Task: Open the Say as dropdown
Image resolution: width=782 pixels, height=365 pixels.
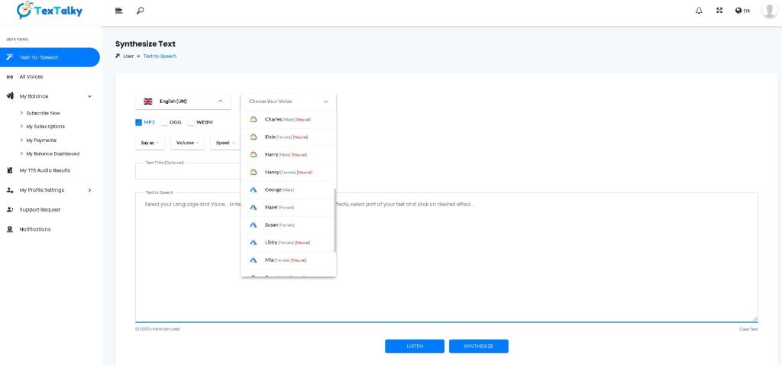Action: tap(150, 143)
